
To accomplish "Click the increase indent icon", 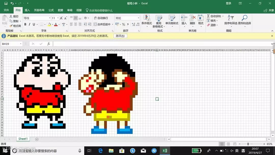I will (90, 24).
